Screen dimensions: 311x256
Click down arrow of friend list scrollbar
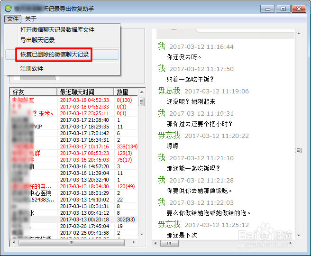[142, 234]
